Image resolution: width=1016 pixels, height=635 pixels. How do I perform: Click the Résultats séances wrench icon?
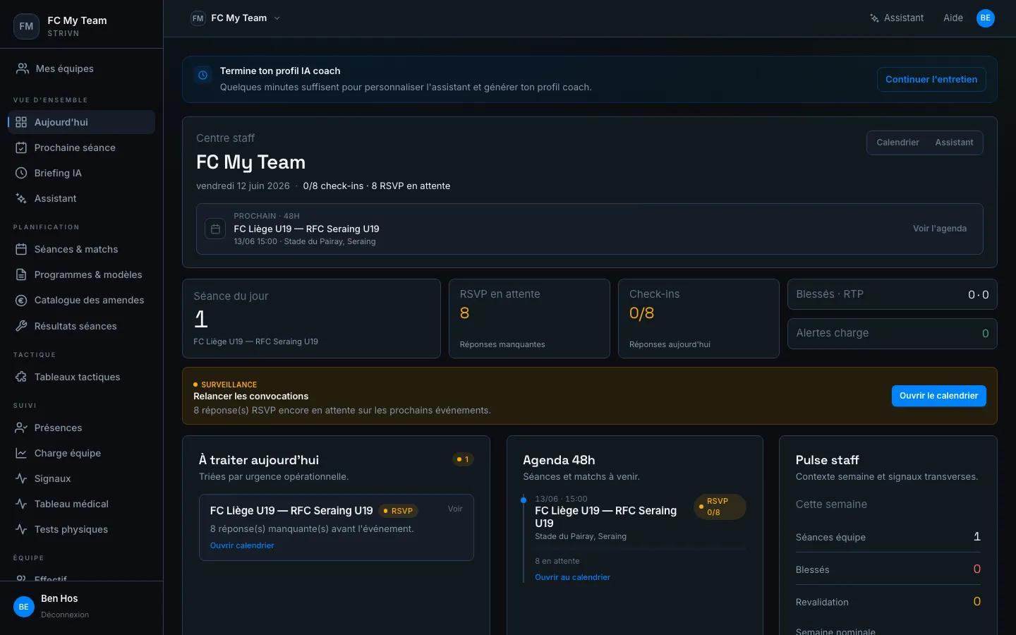(x=21, y=326)
